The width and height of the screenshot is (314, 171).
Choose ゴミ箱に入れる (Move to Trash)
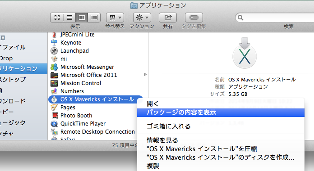point(221,126)
